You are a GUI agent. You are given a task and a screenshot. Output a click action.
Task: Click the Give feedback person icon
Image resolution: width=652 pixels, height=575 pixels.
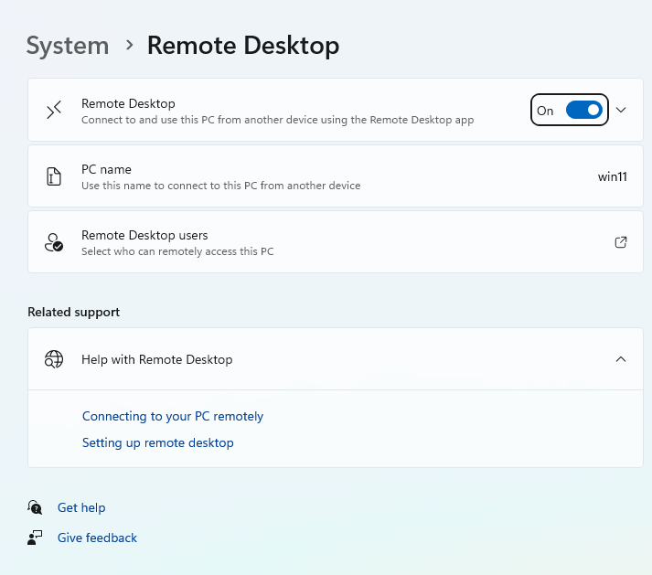(x=35, y=538)
